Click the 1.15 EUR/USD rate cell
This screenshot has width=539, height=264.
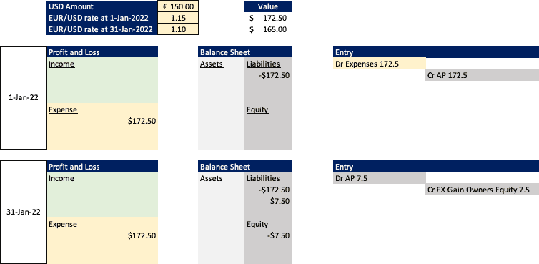point(178,18)
